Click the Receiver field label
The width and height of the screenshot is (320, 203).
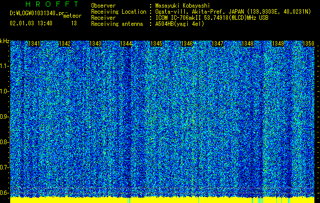pos(103,18)
